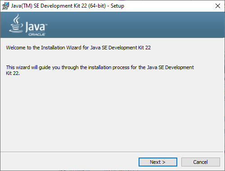Viewport: 225px width, 171px height.
Task: Click the 'Kit 22.' text line
Action: point(13,73)
